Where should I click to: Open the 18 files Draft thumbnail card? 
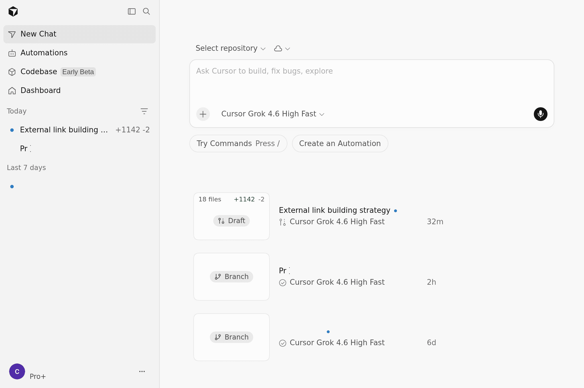pos(232,216)
